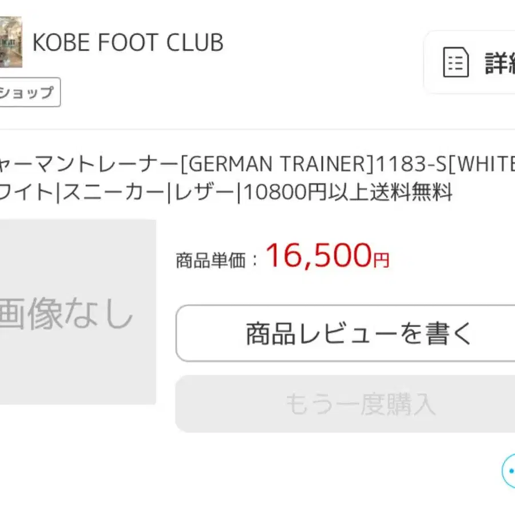This screenshot has width=515, height=515.
Task: Click the small 円 symbol after price
Action: pos(381,260)
